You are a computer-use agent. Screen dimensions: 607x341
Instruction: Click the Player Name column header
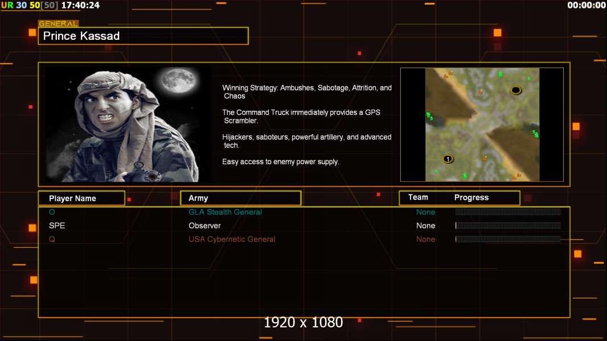pyautogui.click(x=81, y=198)
